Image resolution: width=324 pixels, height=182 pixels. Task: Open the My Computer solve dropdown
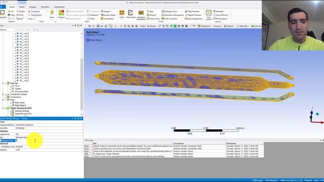(x=37, y=11)
